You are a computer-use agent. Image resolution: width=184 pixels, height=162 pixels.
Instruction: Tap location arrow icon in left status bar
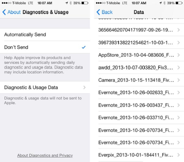click(67, 3)
